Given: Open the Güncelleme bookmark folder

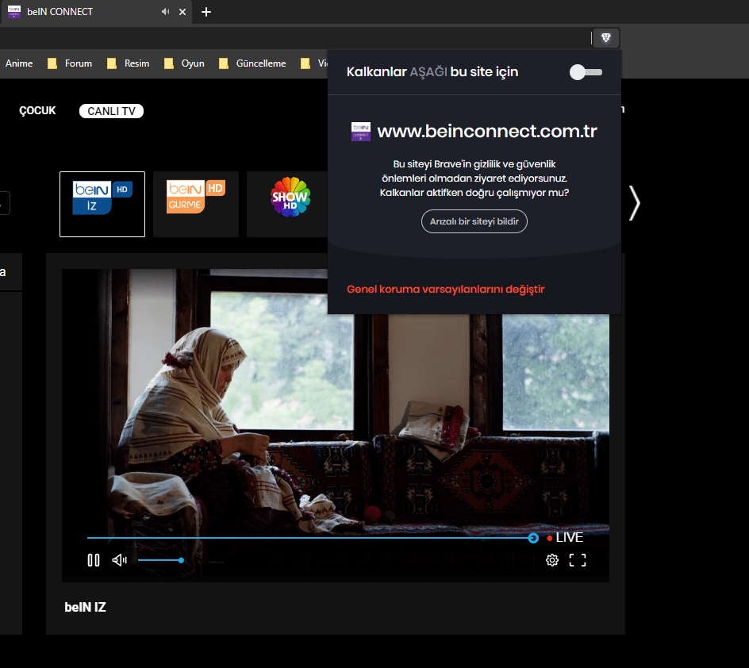Looking at the screenshot, I should (252, 63).
